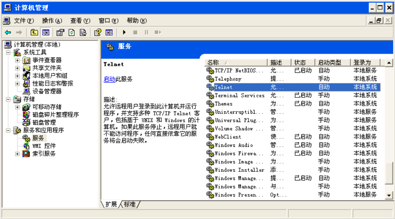This screenshot has height=219, width=395.
Task: Select the 性能日志和警报 icon
Action: pyautogui.click(x=26, y=83)
